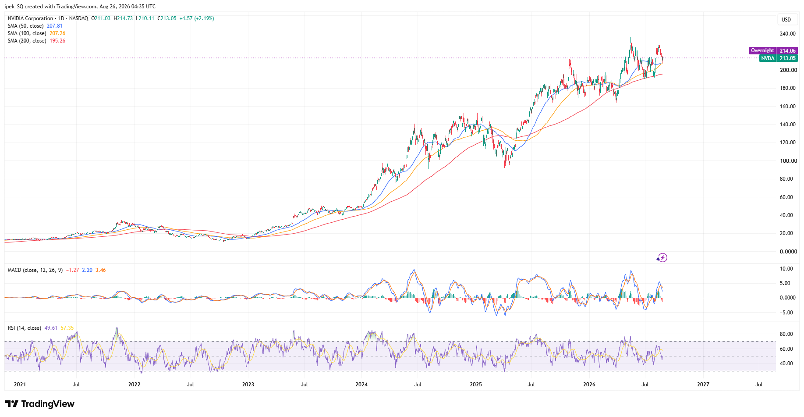Click the SMA (100, close) legend entry
The width and height of the screenshot is (804, 417).
pyautogui.click(x=27, y=33)
